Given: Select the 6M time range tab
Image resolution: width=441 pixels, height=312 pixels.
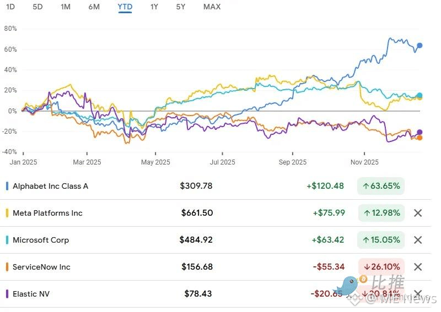Looking at the screenshot, I should (94, 7).
